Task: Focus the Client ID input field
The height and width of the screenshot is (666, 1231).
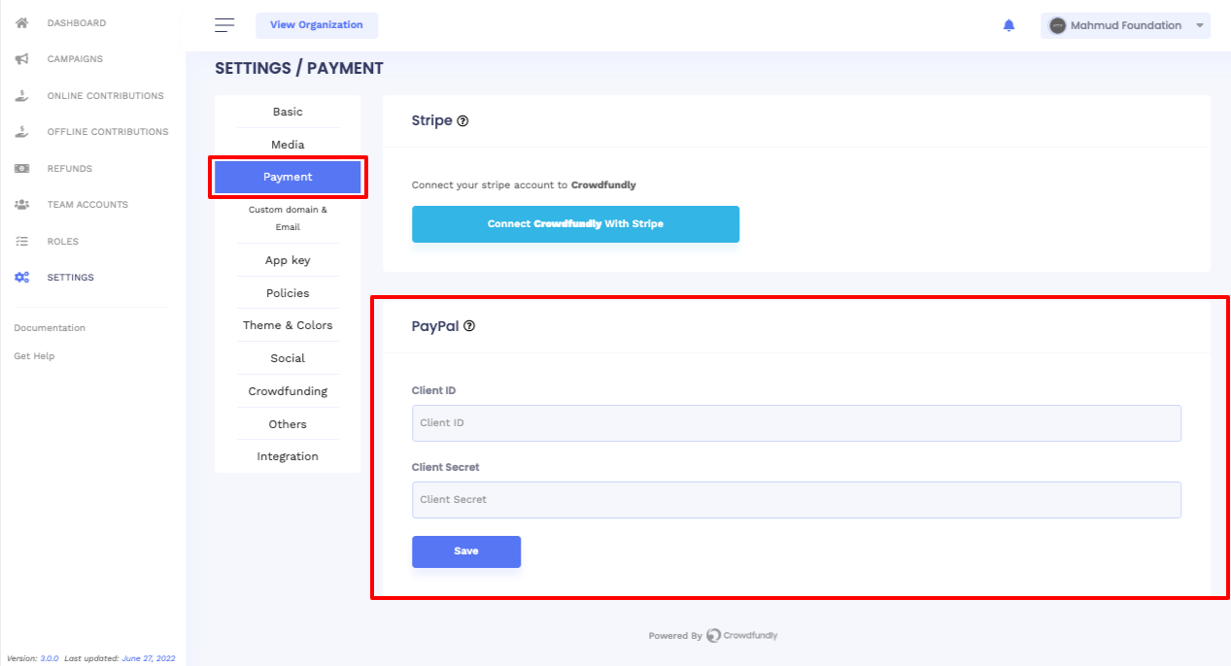Action: point(797,423)
